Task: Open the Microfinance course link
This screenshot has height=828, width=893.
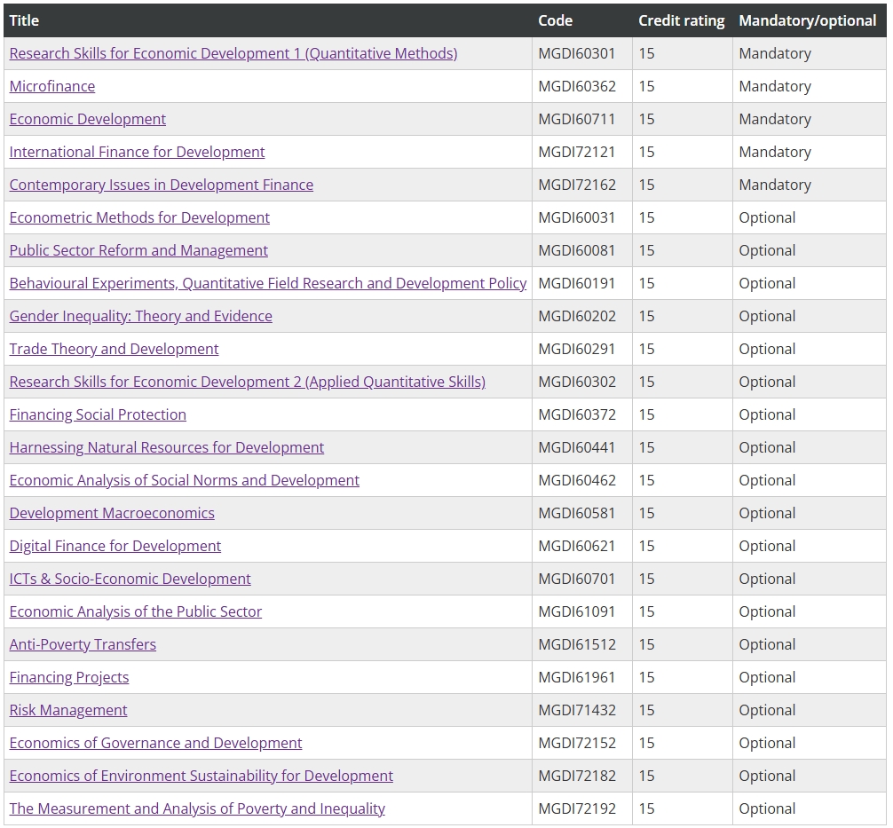Action: coord(52,86)
